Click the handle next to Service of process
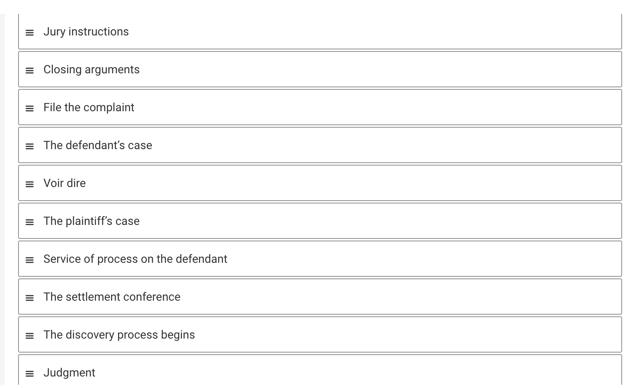Screen dimensions: 632x388 pyautogui.click(x=30, y=259)
